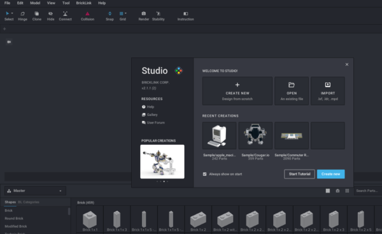This screenshot has width=382, height=234.
Task: Click the Create New card
Action: point(237,91)
